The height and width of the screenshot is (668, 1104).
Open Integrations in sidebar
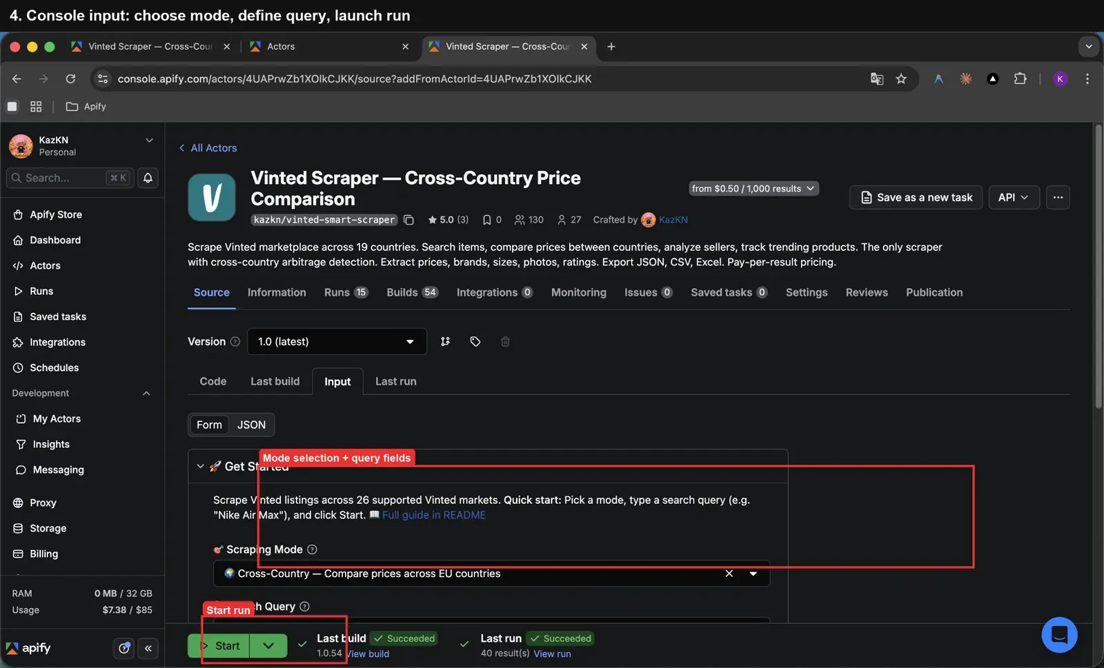point(57,342)
